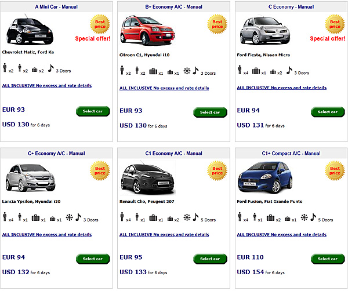
Task: Click the snowflake icon in C+ Economy A/C card
Action: [x=68, y=218]
